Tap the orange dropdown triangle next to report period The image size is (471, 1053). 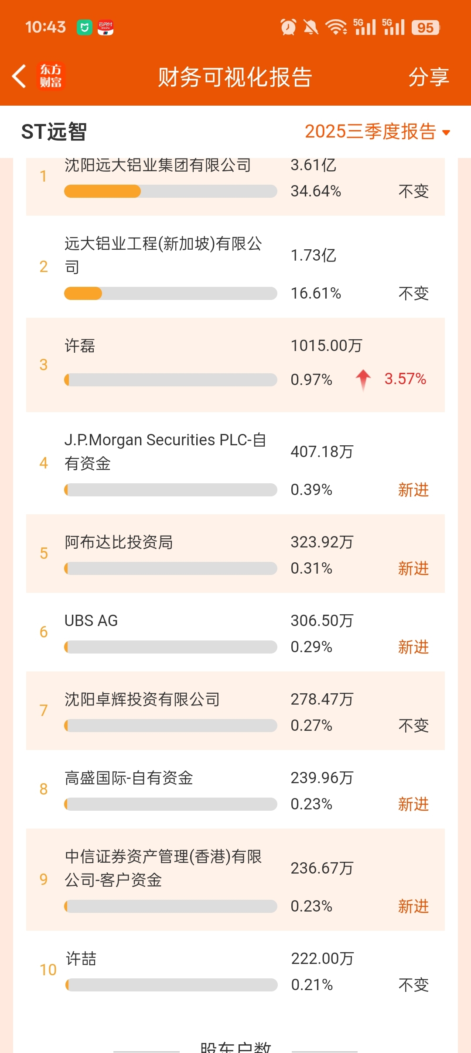tap(446, 132)
